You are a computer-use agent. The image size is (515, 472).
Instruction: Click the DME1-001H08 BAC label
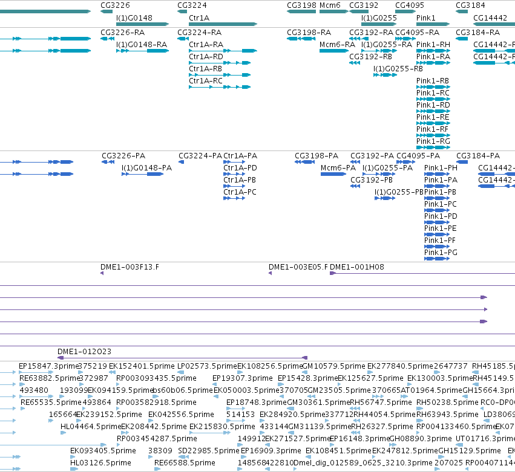[x=357, y=267]
